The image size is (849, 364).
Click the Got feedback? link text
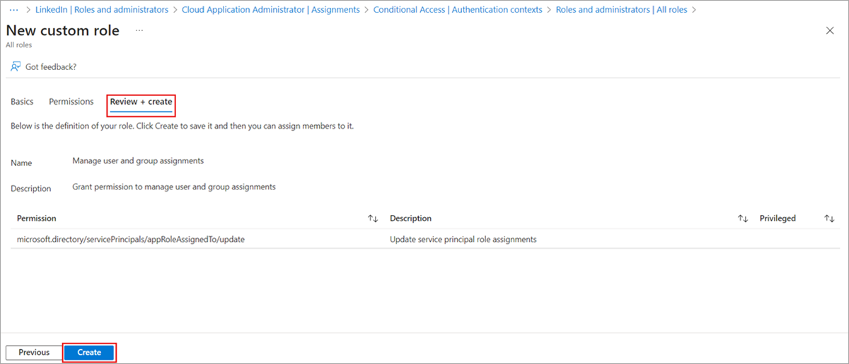pos(51,67)
